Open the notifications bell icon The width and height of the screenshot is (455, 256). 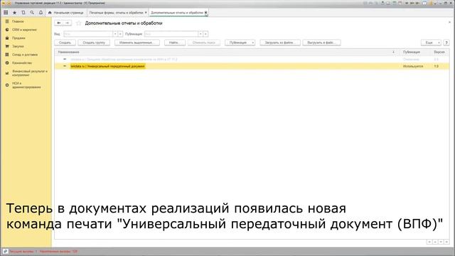[x=41, y=13]
